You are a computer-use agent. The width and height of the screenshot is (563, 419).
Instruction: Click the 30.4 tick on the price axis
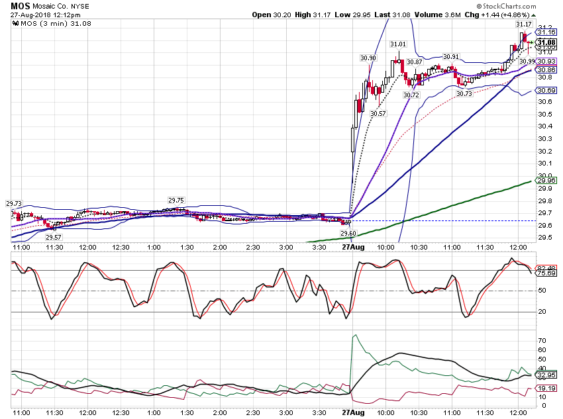pos(544,126)
